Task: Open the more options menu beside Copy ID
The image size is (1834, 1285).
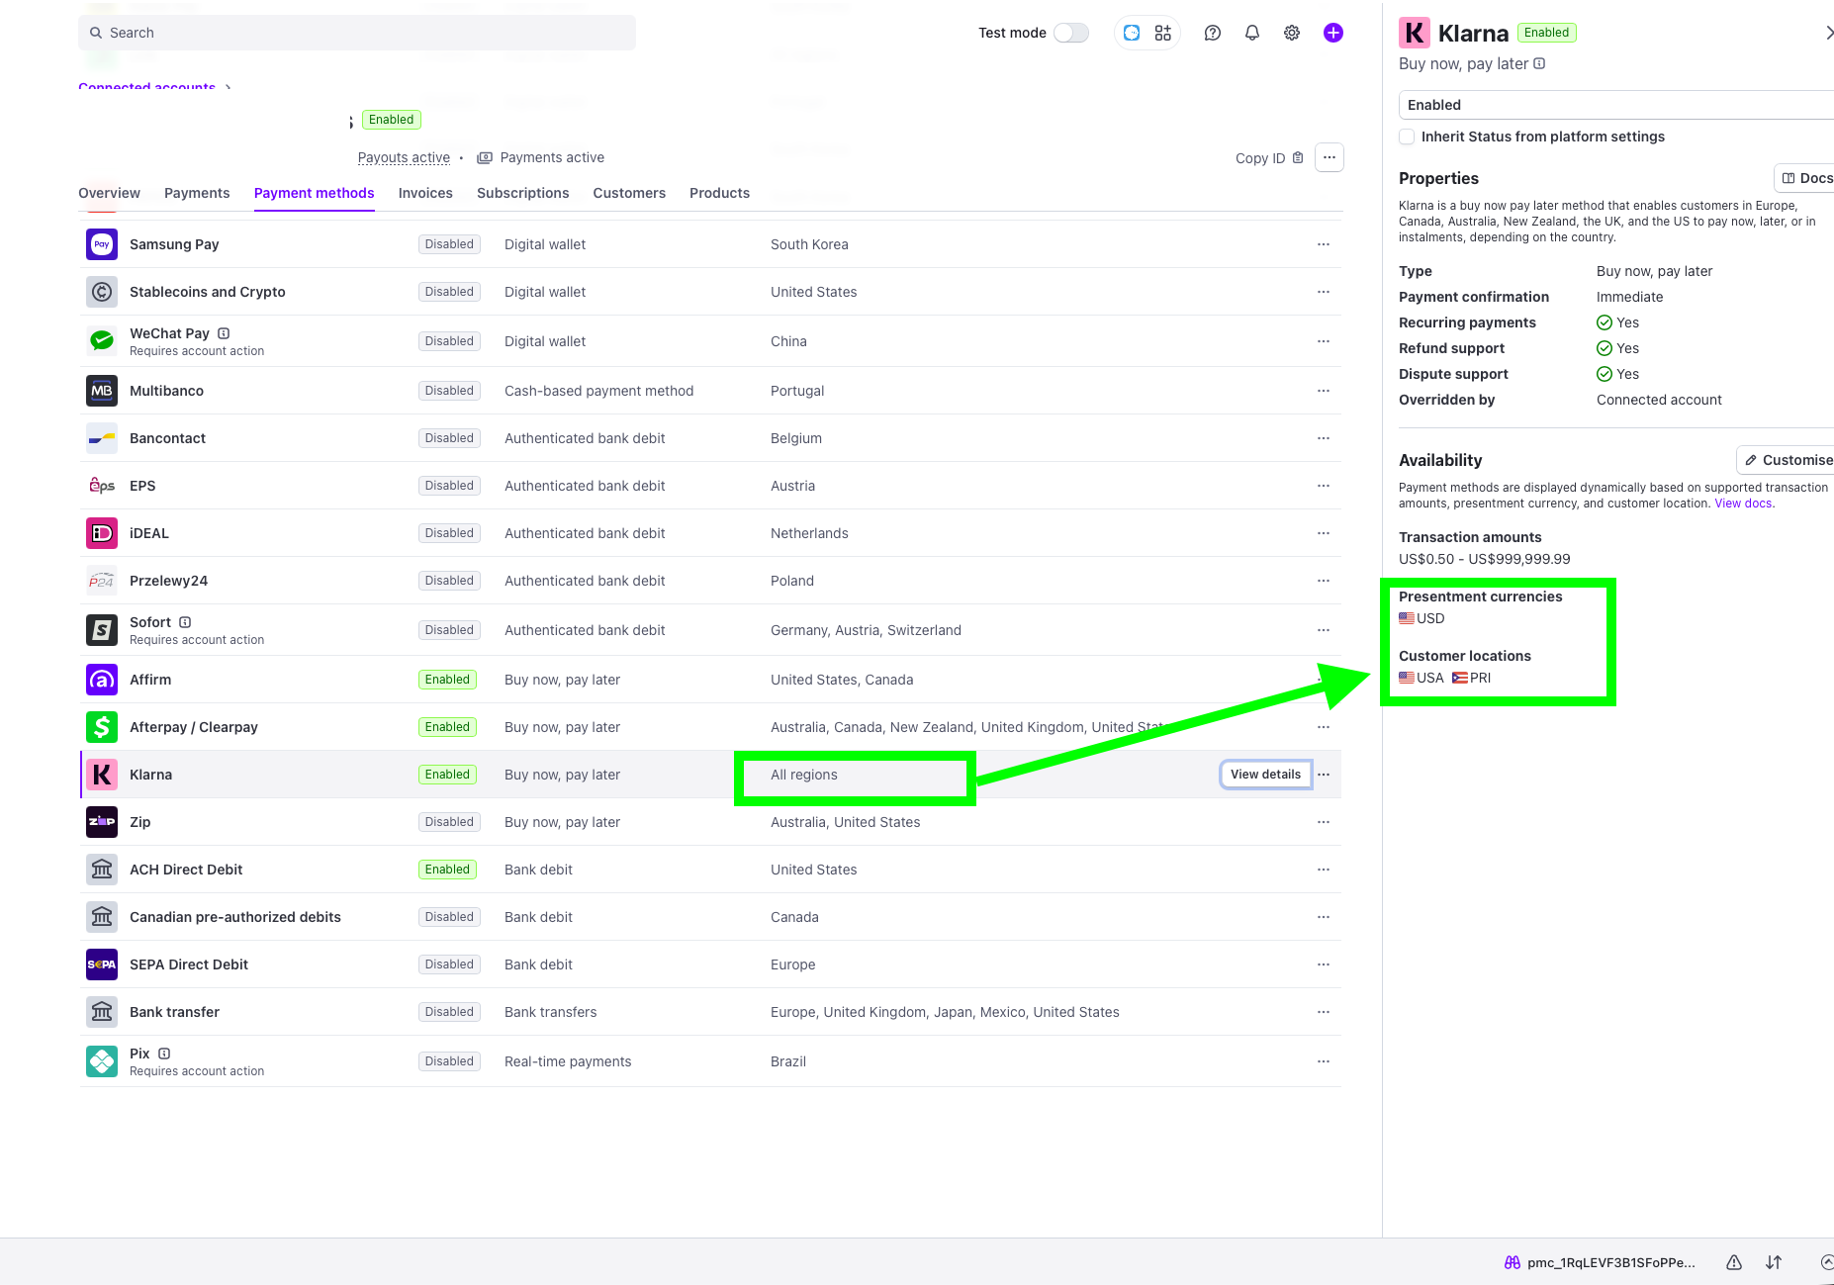Action: click(1329, 158)
